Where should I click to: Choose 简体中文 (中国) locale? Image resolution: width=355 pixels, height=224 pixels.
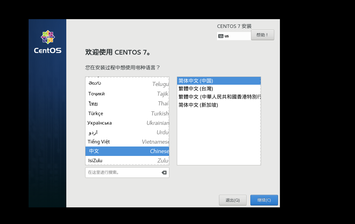(x=219, y=81)
